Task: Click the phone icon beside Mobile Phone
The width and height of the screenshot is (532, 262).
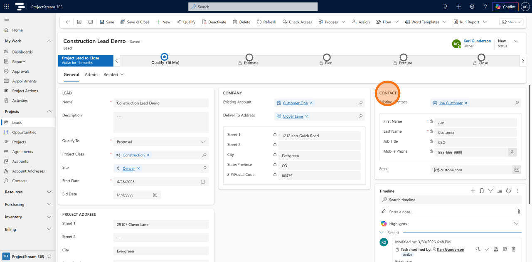Action: [x=512, y=152]
